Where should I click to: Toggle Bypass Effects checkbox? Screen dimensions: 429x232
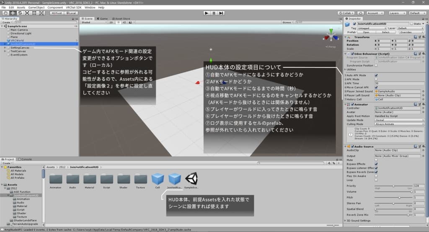pyautogui.click(x=376, y=164)
